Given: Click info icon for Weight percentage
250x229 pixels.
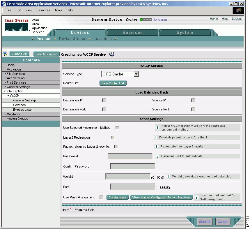Looking at the screenshot, I should 168,177.
